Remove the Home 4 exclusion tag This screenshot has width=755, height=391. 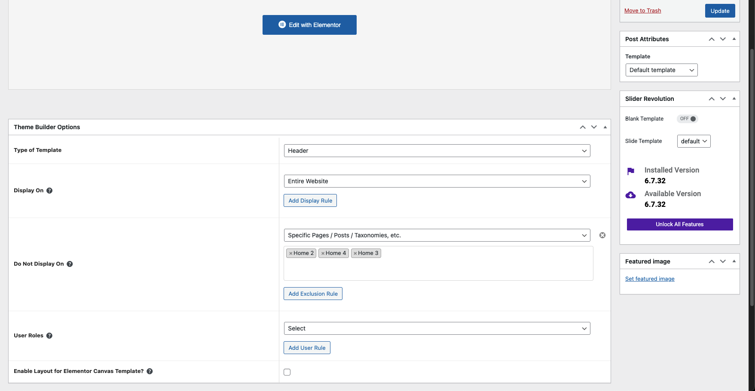pyautogui.click(x=323, y=254)
